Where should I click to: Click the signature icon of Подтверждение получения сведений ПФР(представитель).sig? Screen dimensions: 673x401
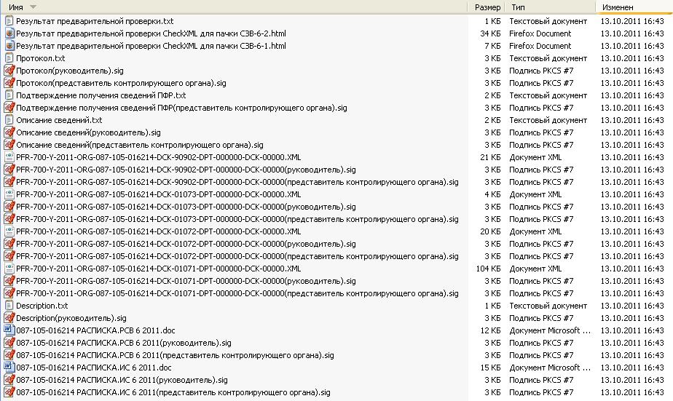coord(9,108)
